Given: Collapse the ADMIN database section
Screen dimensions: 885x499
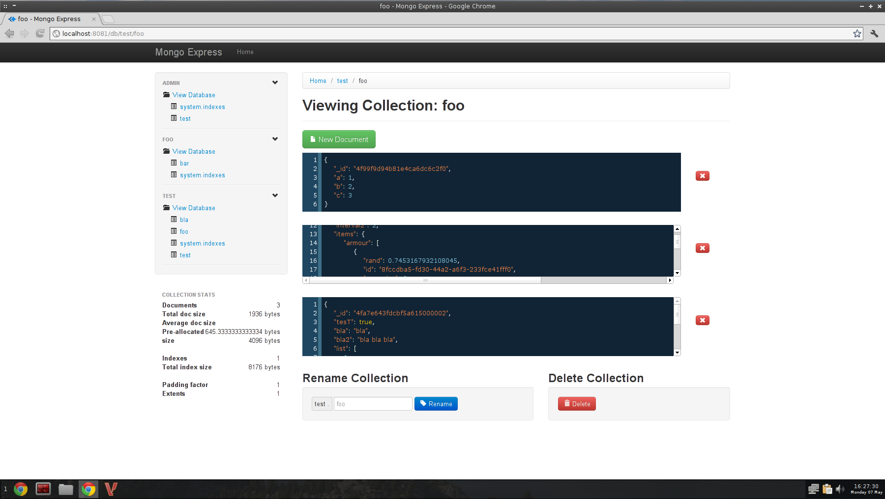Looking at the screenshot, I should pos(275,83).
